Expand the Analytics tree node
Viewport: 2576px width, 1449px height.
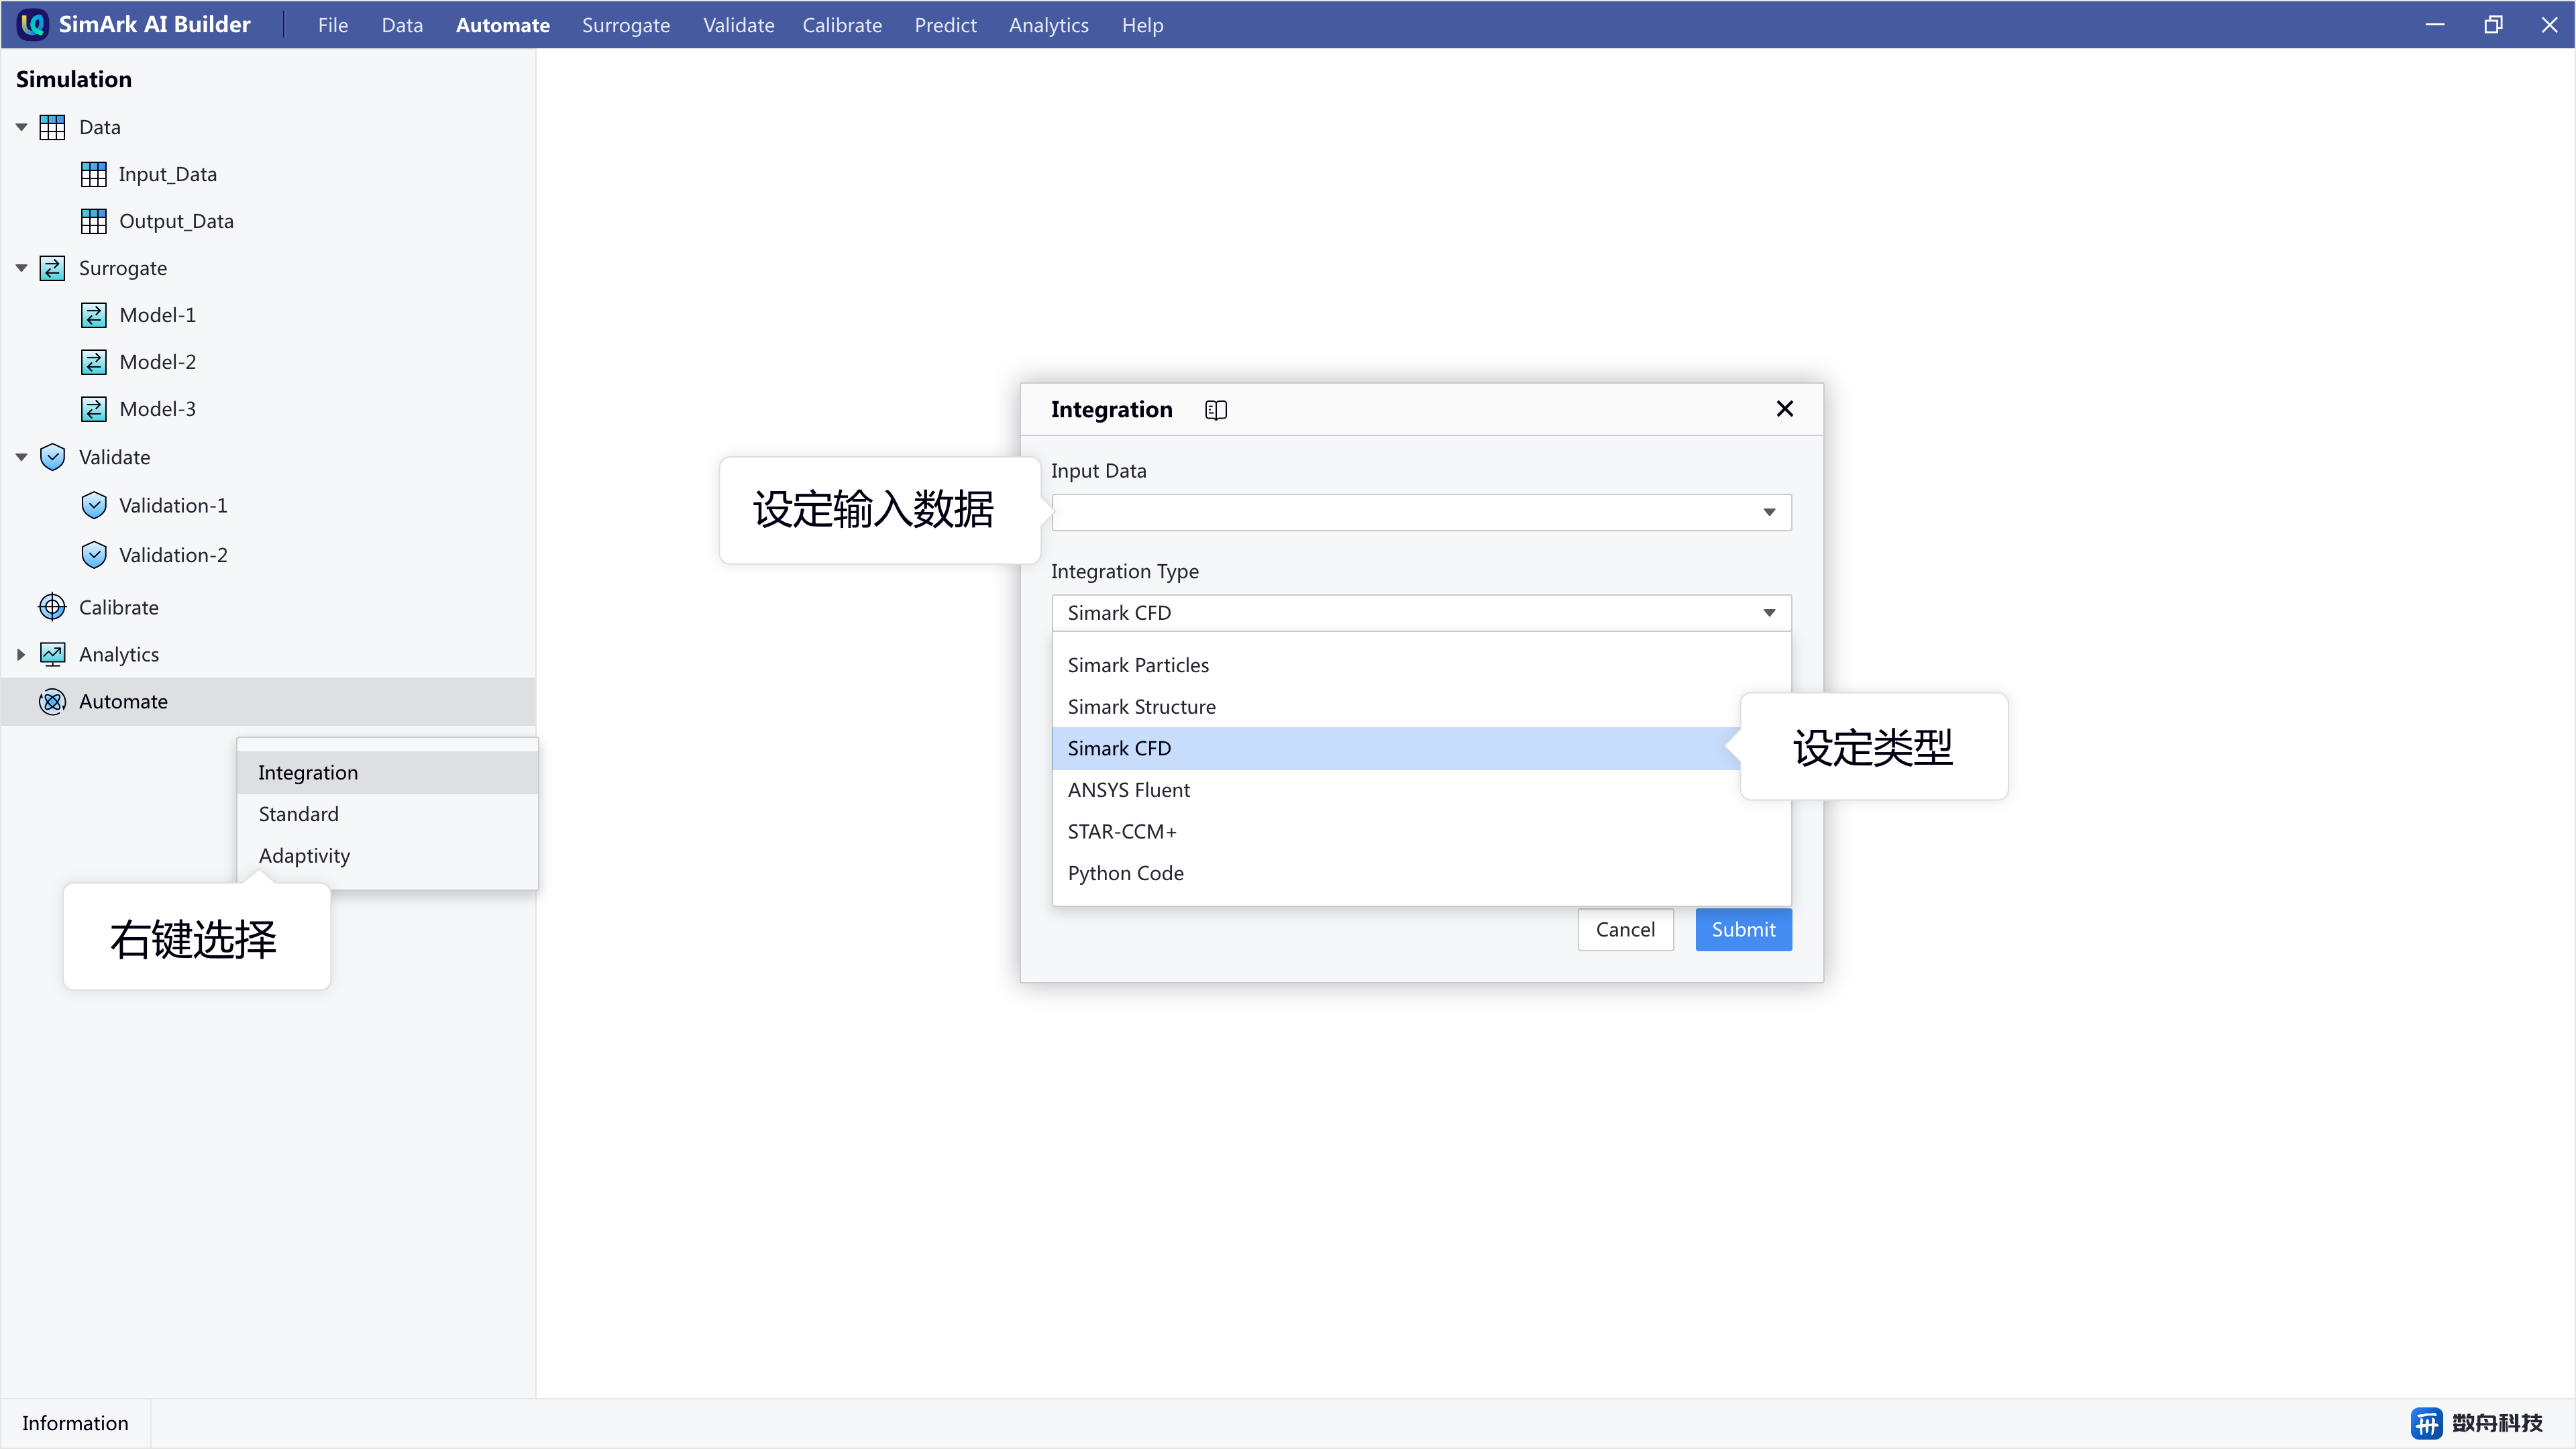coord(21,654)
